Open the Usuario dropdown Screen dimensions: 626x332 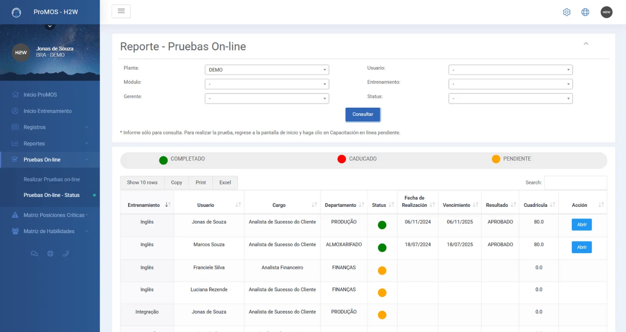pos(510,70)
